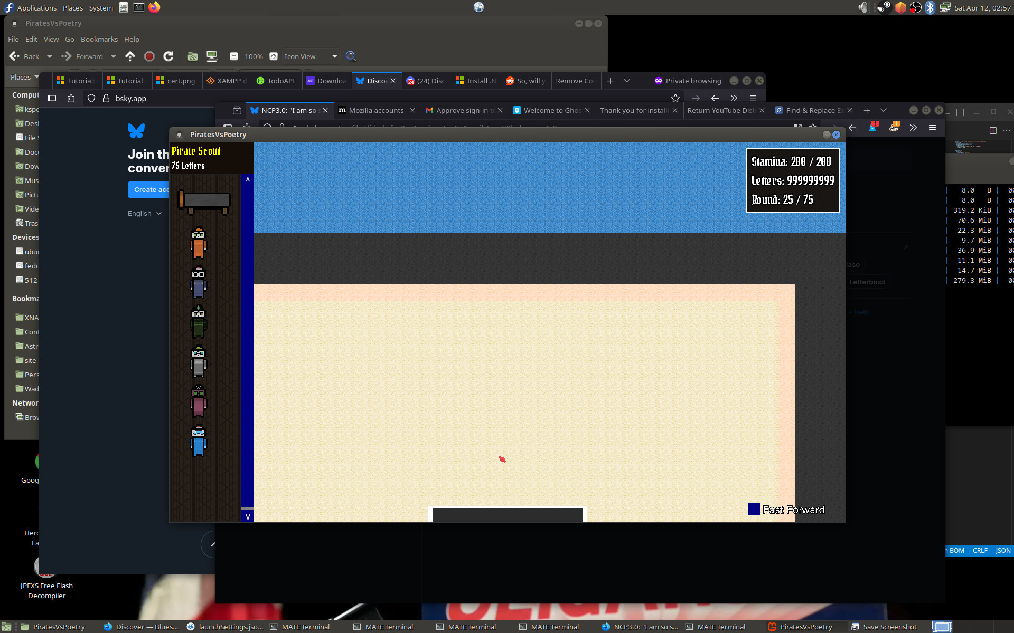
Task: Open Forward history dropdown arrow in file manager
Action: [x=113, y=56]
